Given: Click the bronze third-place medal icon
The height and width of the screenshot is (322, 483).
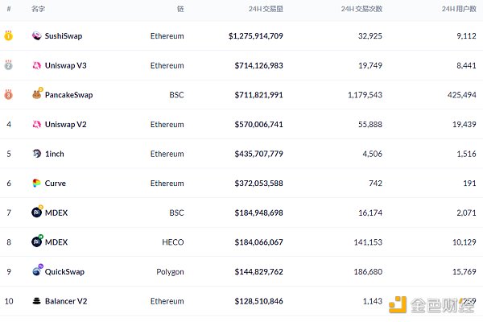Looking at the screenshot, I should [9, 94].
